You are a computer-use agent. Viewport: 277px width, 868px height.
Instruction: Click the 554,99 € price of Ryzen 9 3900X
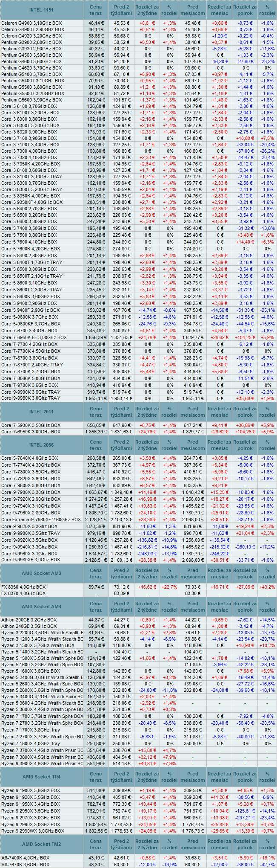[96, 763]
